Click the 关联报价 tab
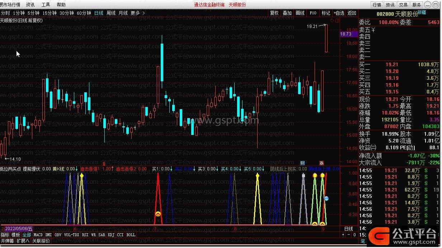The width and height of the screenshot is (442, 248). (x=41, y=241)
